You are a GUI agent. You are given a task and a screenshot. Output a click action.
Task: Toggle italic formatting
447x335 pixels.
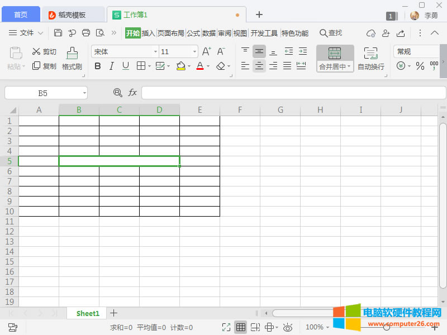click(x=111, y=66)
